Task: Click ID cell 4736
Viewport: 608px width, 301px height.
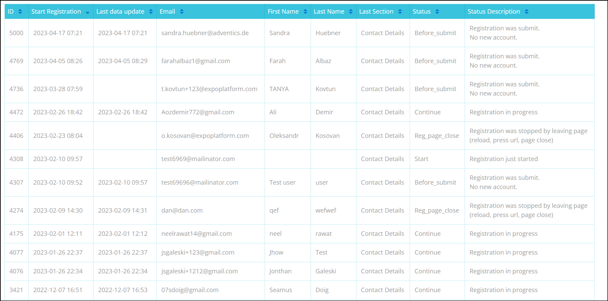Action: tap(16, 89)
